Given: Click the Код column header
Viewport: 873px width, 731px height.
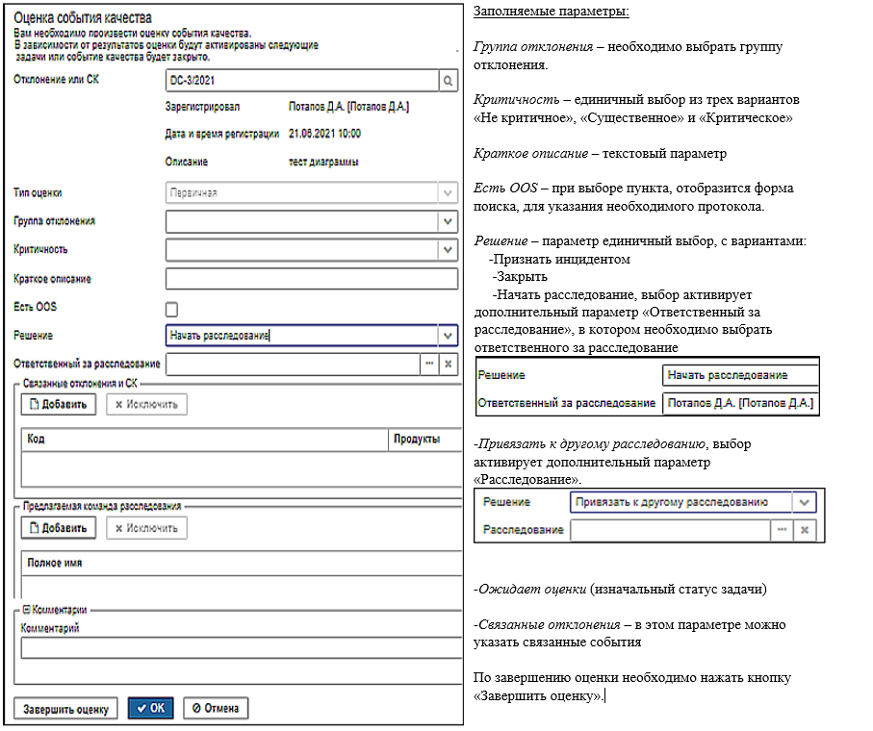Looking at the screenshot, I should point(204,439).
